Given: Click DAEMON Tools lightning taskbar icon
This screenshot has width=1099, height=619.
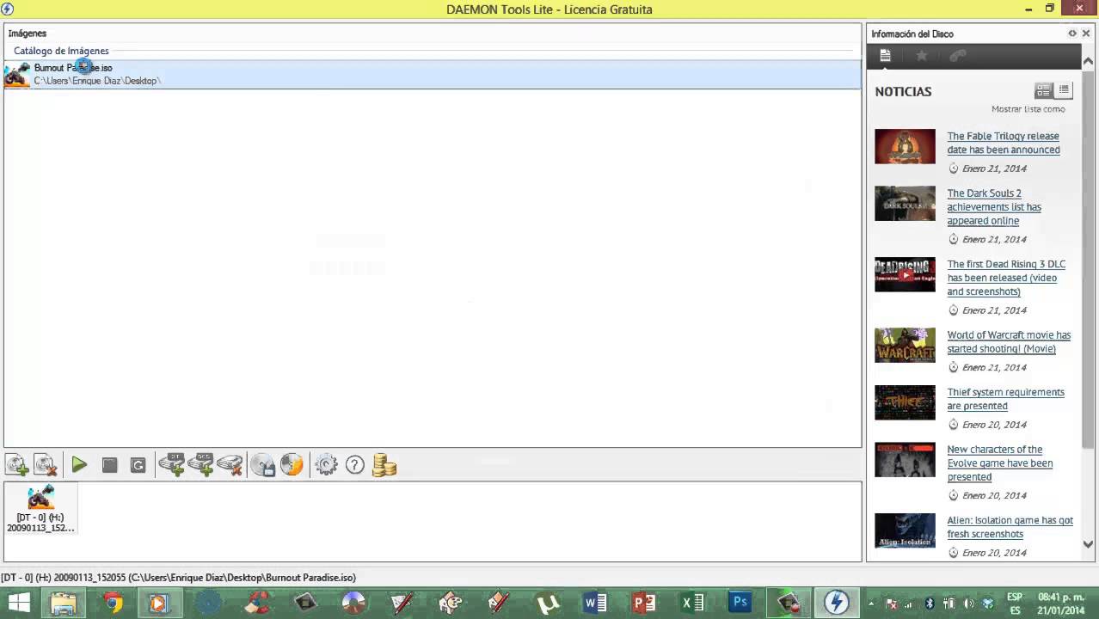Looking at the screenshot, I should (837, 604).
